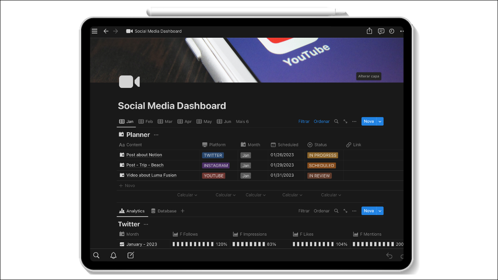Open Calcular dropdown under Scheduled column
Image resolution: width=498 pixels, height=280 pixels.
click(x=292, y=195)
